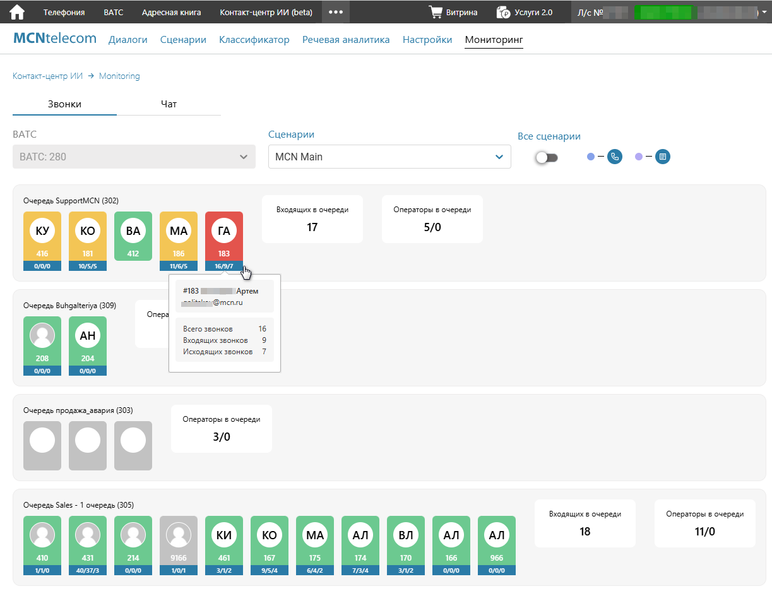Switch to the Звонки tab
772x591 pixels.
pyautogui.click(x=64, y=104)
